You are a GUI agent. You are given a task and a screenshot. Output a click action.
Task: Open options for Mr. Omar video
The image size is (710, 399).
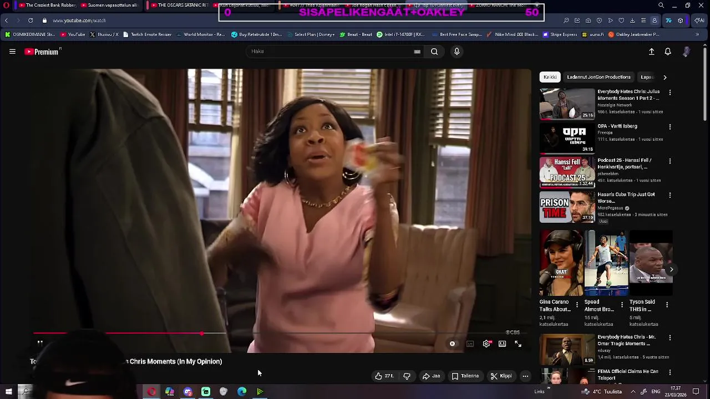click(670, 338)
